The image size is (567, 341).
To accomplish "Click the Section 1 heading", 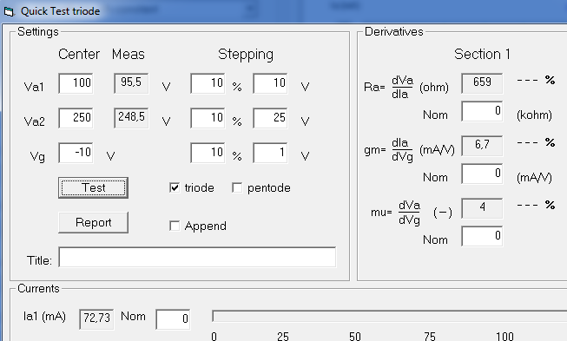I will pyautogui.click(x=482, y=54).
